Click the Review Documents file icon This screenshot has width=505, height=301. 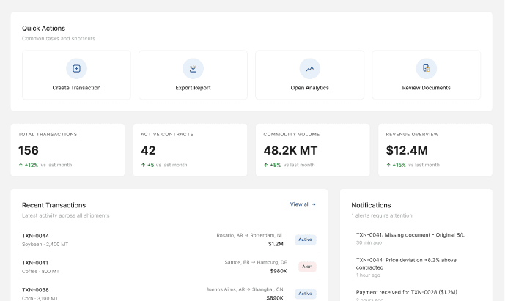pyautogui.click(x=426, y=68)
